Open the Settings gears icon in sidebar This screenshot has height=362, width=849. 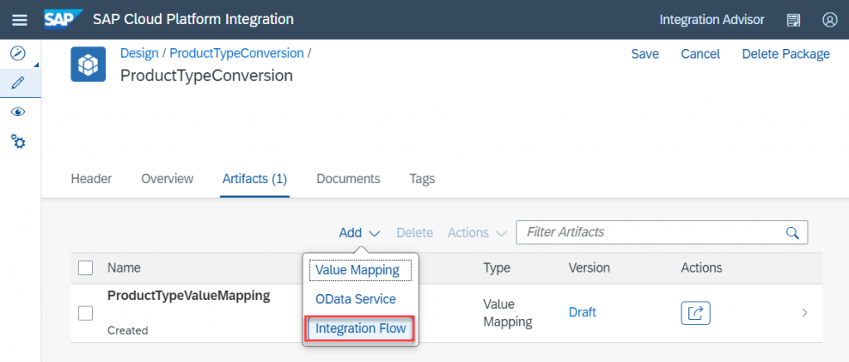click(18, 142)
